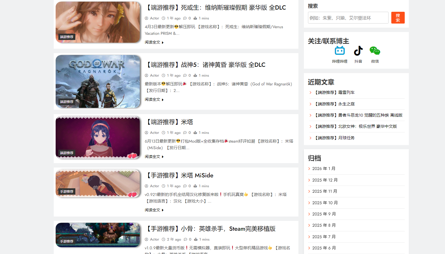Click the 1 年 ago date on 战神5 post

coord(174,76)
